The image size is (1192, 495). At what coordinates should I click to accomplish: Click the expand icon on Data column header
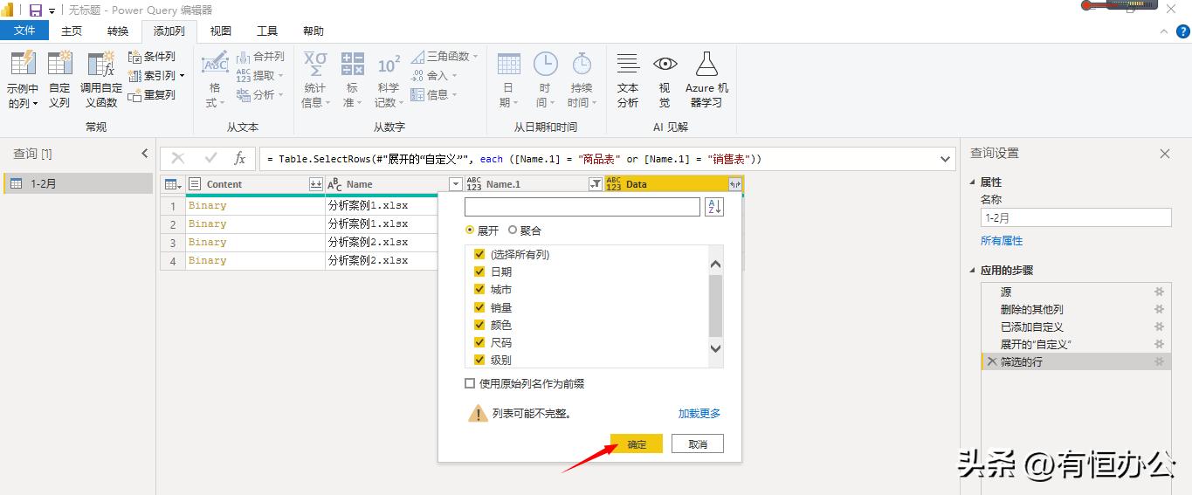(x=735, y=184)
